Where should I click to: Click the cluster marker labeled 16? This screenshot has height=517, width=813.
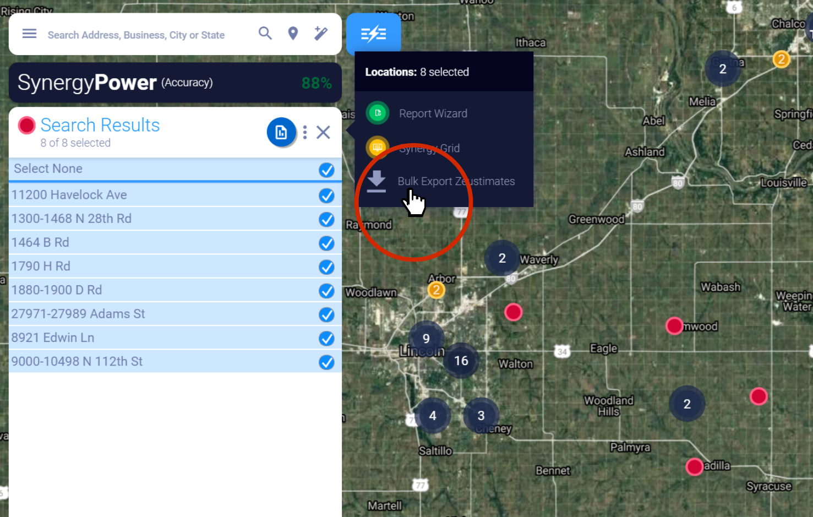(x=461, y=361)
